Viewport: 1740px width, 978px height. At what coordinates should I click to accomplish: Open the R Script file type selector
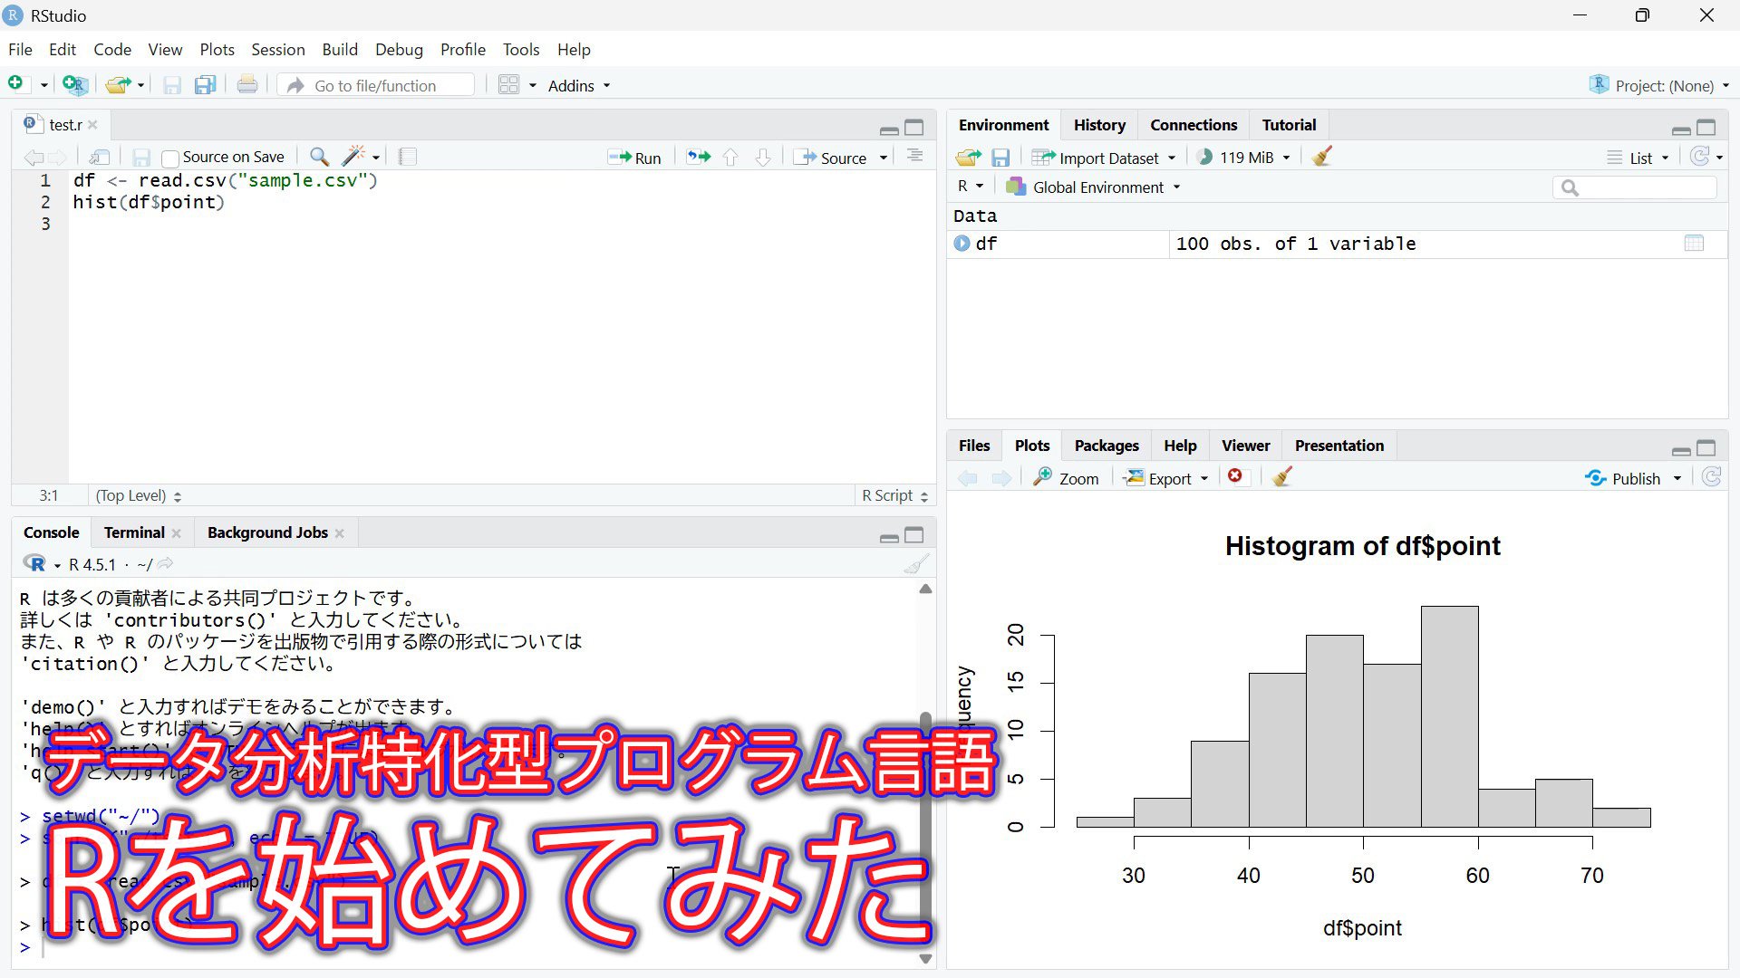[x=894, y=495]
